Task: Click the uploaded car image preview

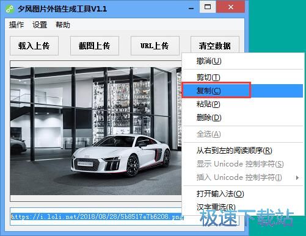Action: click(x=96, y=131)
